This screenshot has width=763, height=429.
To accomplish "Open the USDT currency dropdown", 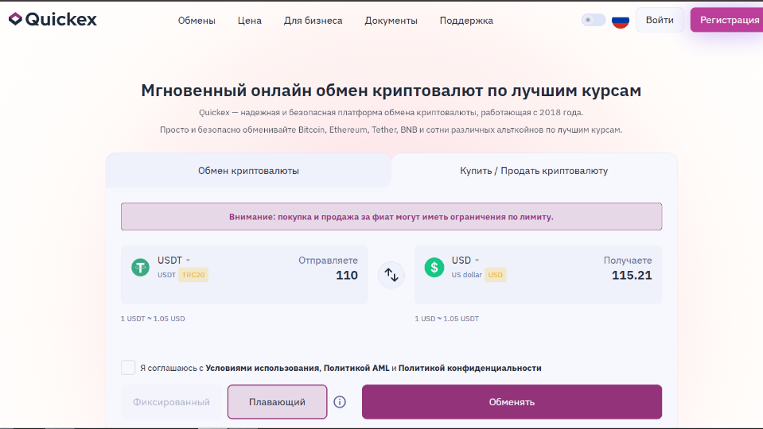I will pyautogui.click(x=173, y=261).
